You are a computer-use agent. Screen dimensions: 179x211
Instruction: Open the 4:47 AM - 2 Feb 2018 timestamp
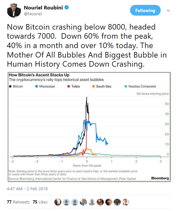click(27, 189)
